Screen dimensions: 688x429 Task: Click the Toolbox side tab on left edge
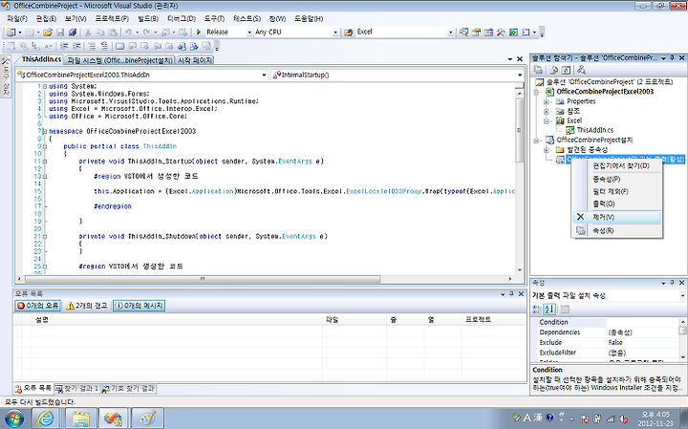6,77
